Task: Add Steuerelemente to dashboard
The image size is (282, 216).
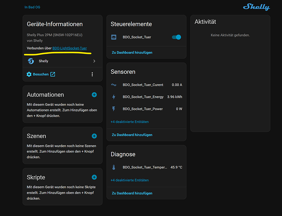Action: (132, 53)
